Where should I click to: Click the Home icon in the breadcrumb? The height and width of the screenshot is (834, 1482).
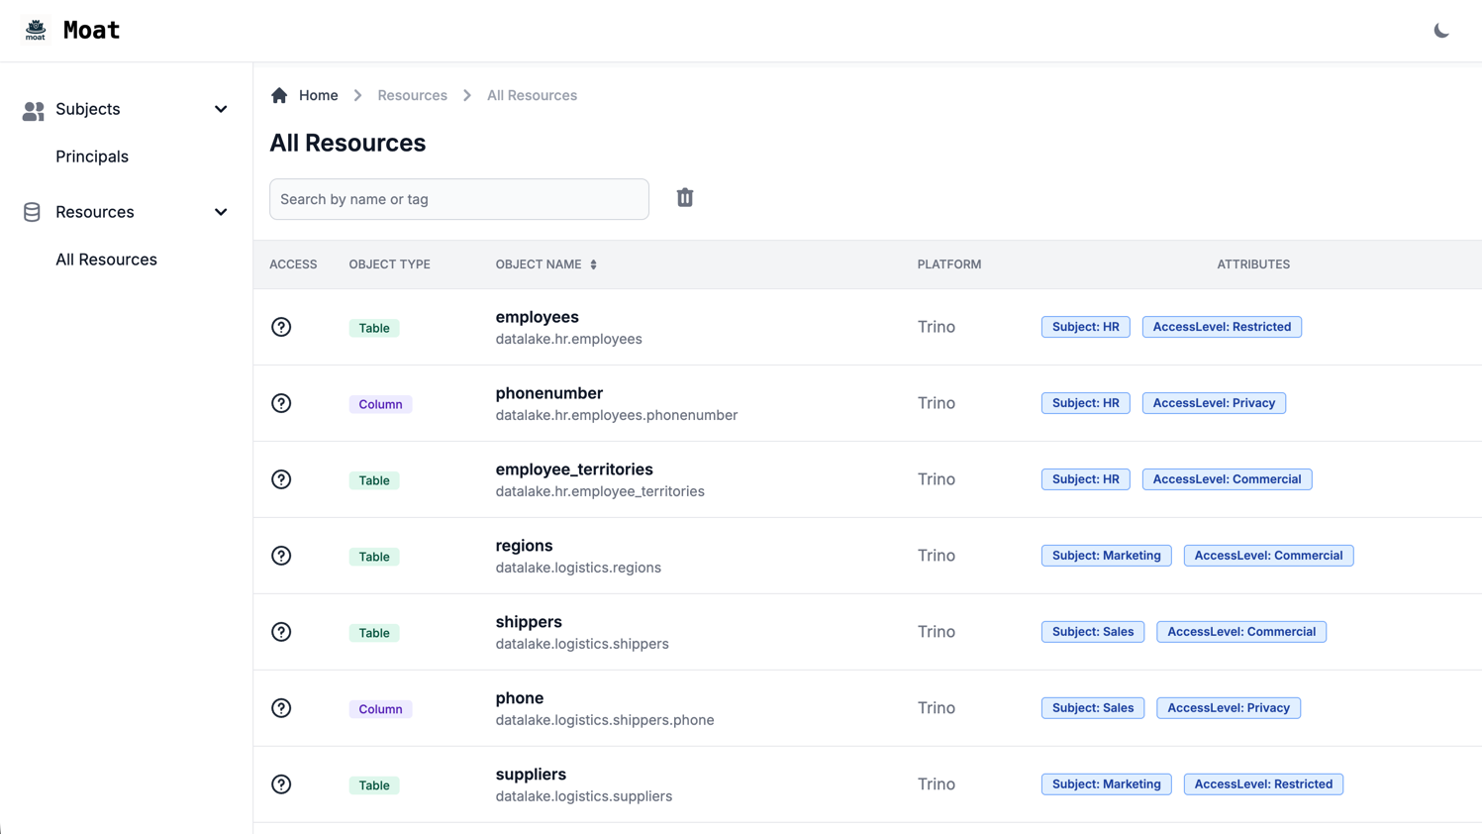[279, 94]
